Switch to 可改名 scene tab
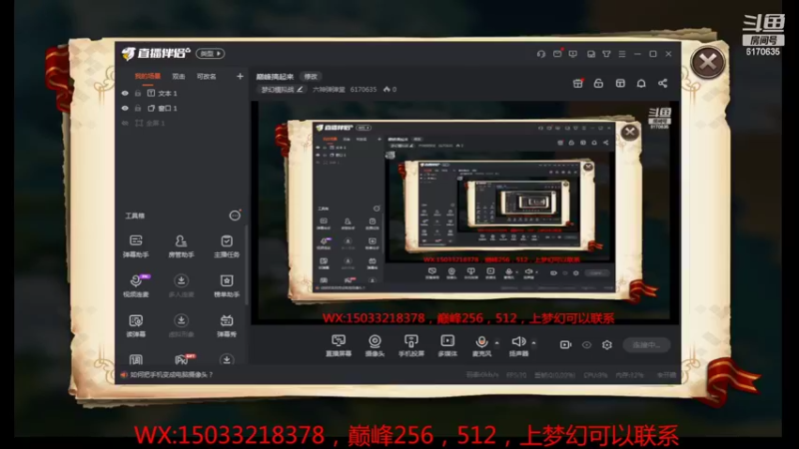The height and width of the screenshot is (449, 799). (207, 77)
